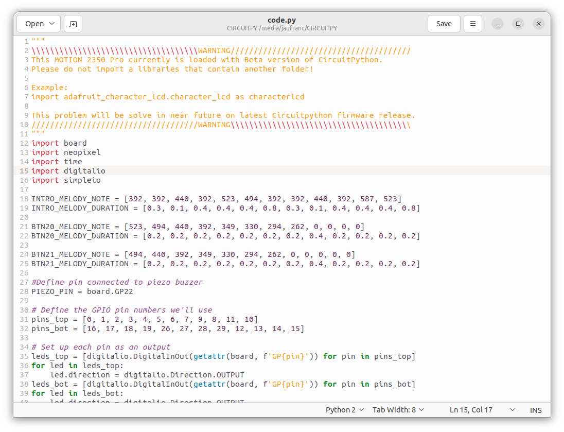Click the 'leds_bot =' assignment line
564x432 pixels.
pyautogui.click(x=223, y=385)
